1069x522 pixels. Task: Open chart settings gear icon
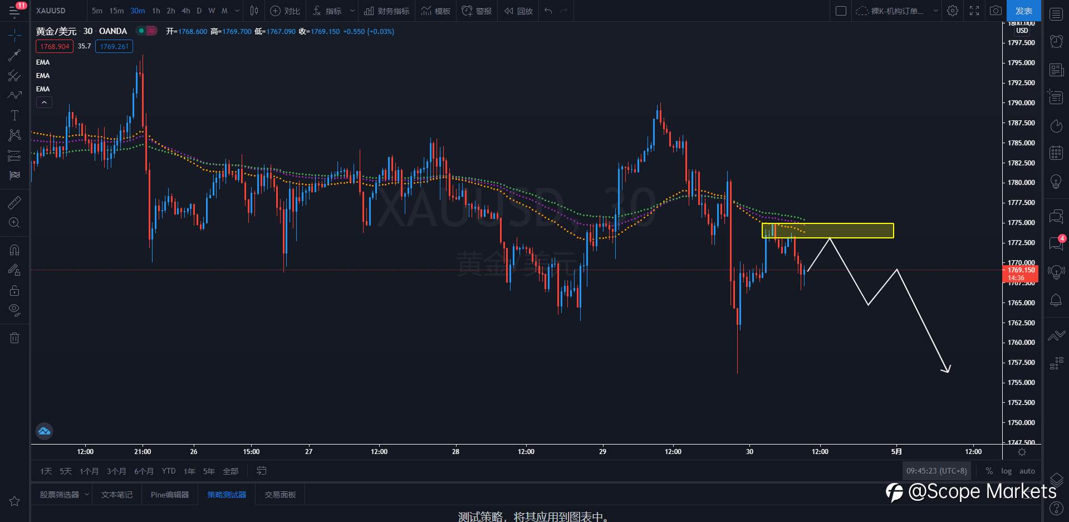pyautogui.click(x=953, y=11)
